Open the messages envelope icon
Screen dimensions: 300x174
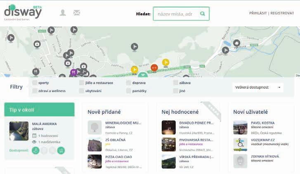point(76,13)
